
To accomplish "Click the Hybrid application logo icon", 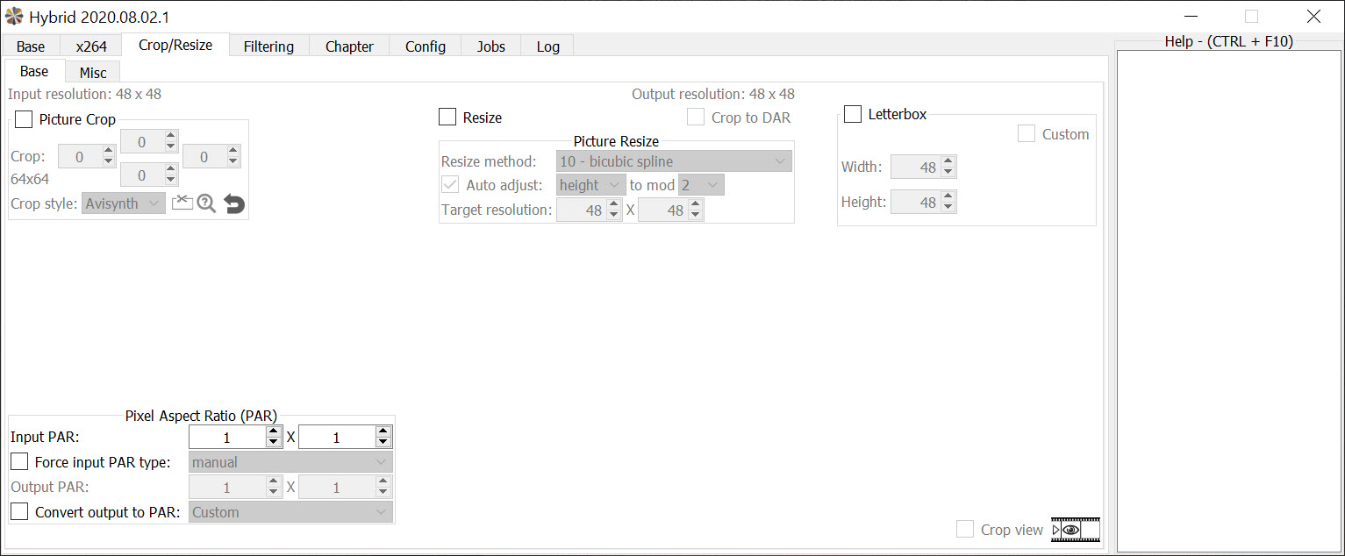I will [x=14, y=16].
